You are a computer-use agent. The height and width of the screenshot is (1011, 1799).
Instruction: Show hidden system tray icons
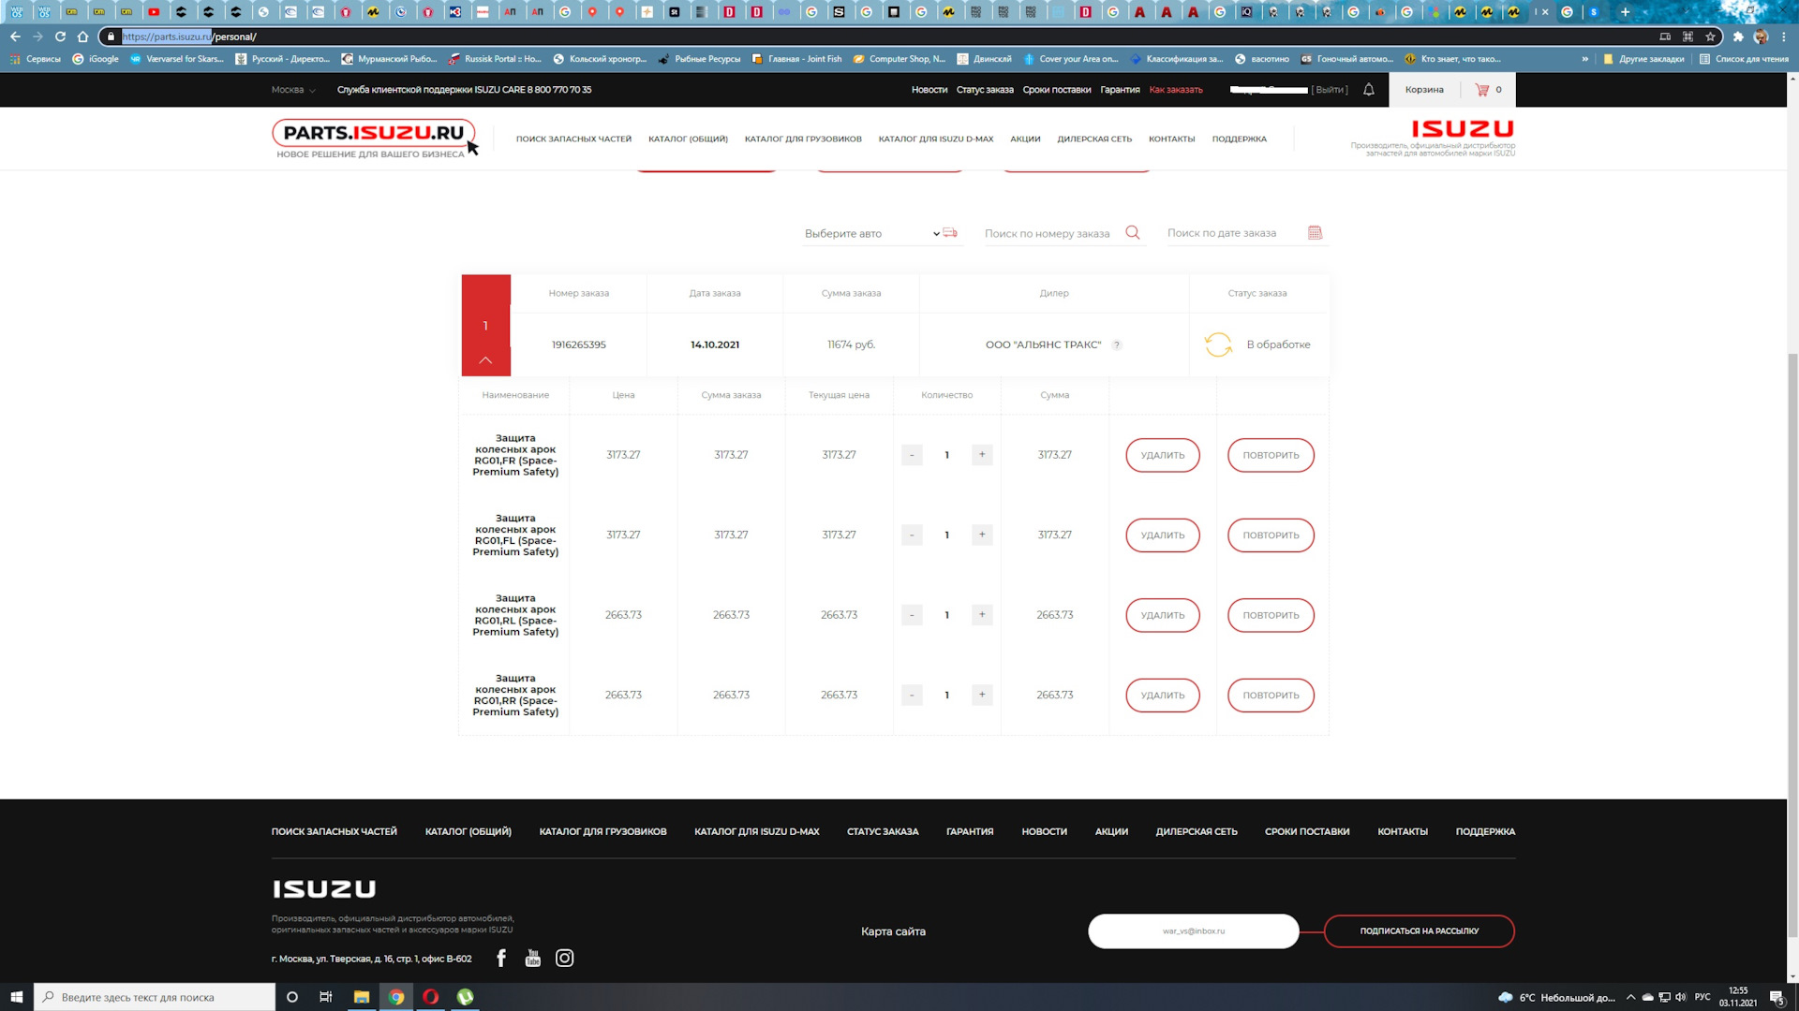pyautogui.click(x=1630, y=997)
